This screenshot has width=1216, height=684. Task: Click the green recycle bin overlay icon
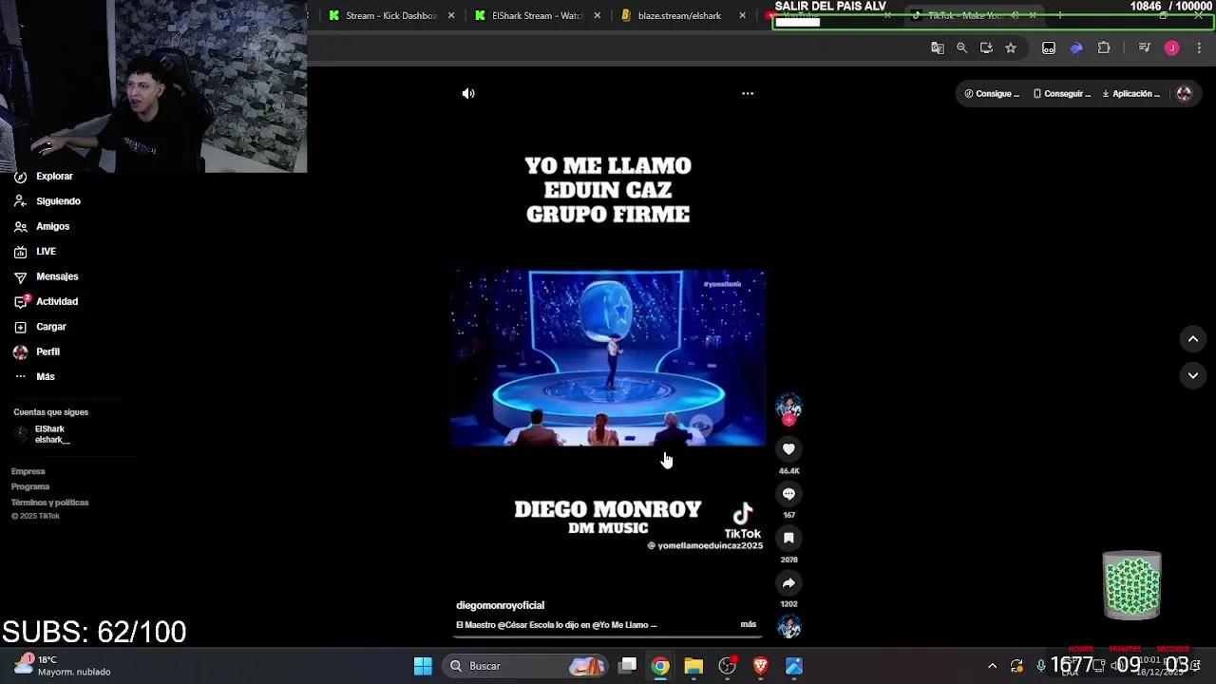pyautogui.click(x=1131, y=585)
